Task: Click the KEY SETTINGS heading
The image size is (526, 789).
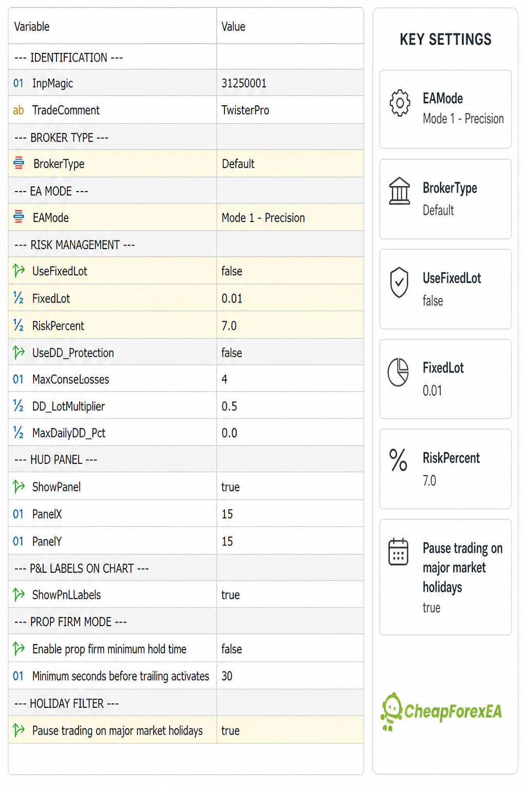Action: pos(445,40)
